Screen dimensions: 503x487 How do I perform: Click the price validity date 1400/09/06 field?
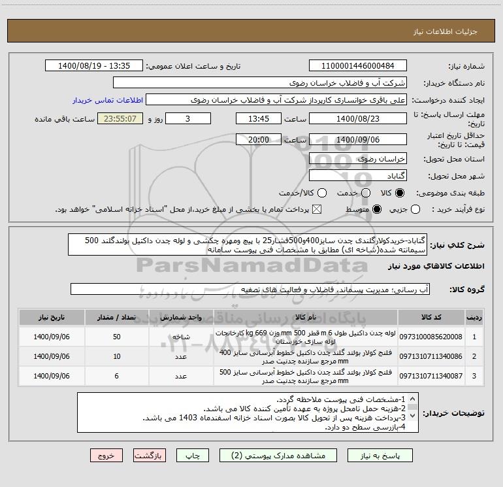click(358, 139)
